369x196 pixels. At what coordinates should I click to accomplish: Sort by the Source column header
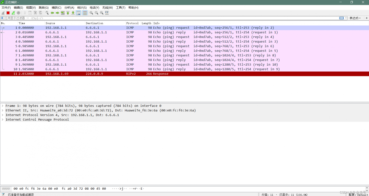[65, 23]
